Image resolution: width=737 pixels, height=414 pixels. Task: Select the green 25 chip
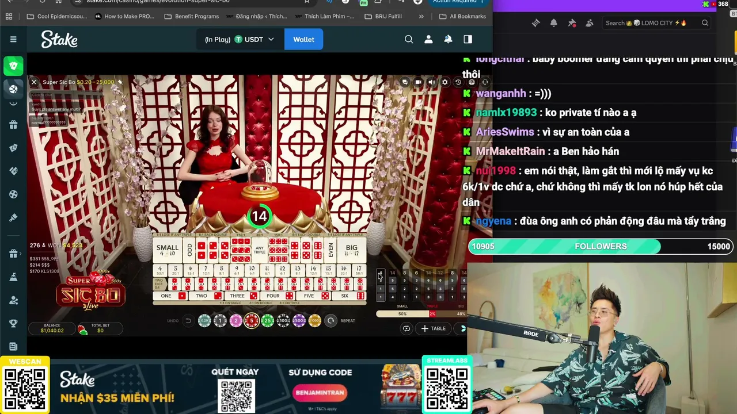267,321
